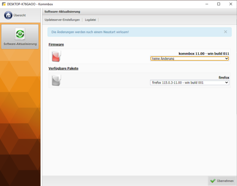
Task: Click the house icon next to Übersicht
Action: (x=8, y=15)
